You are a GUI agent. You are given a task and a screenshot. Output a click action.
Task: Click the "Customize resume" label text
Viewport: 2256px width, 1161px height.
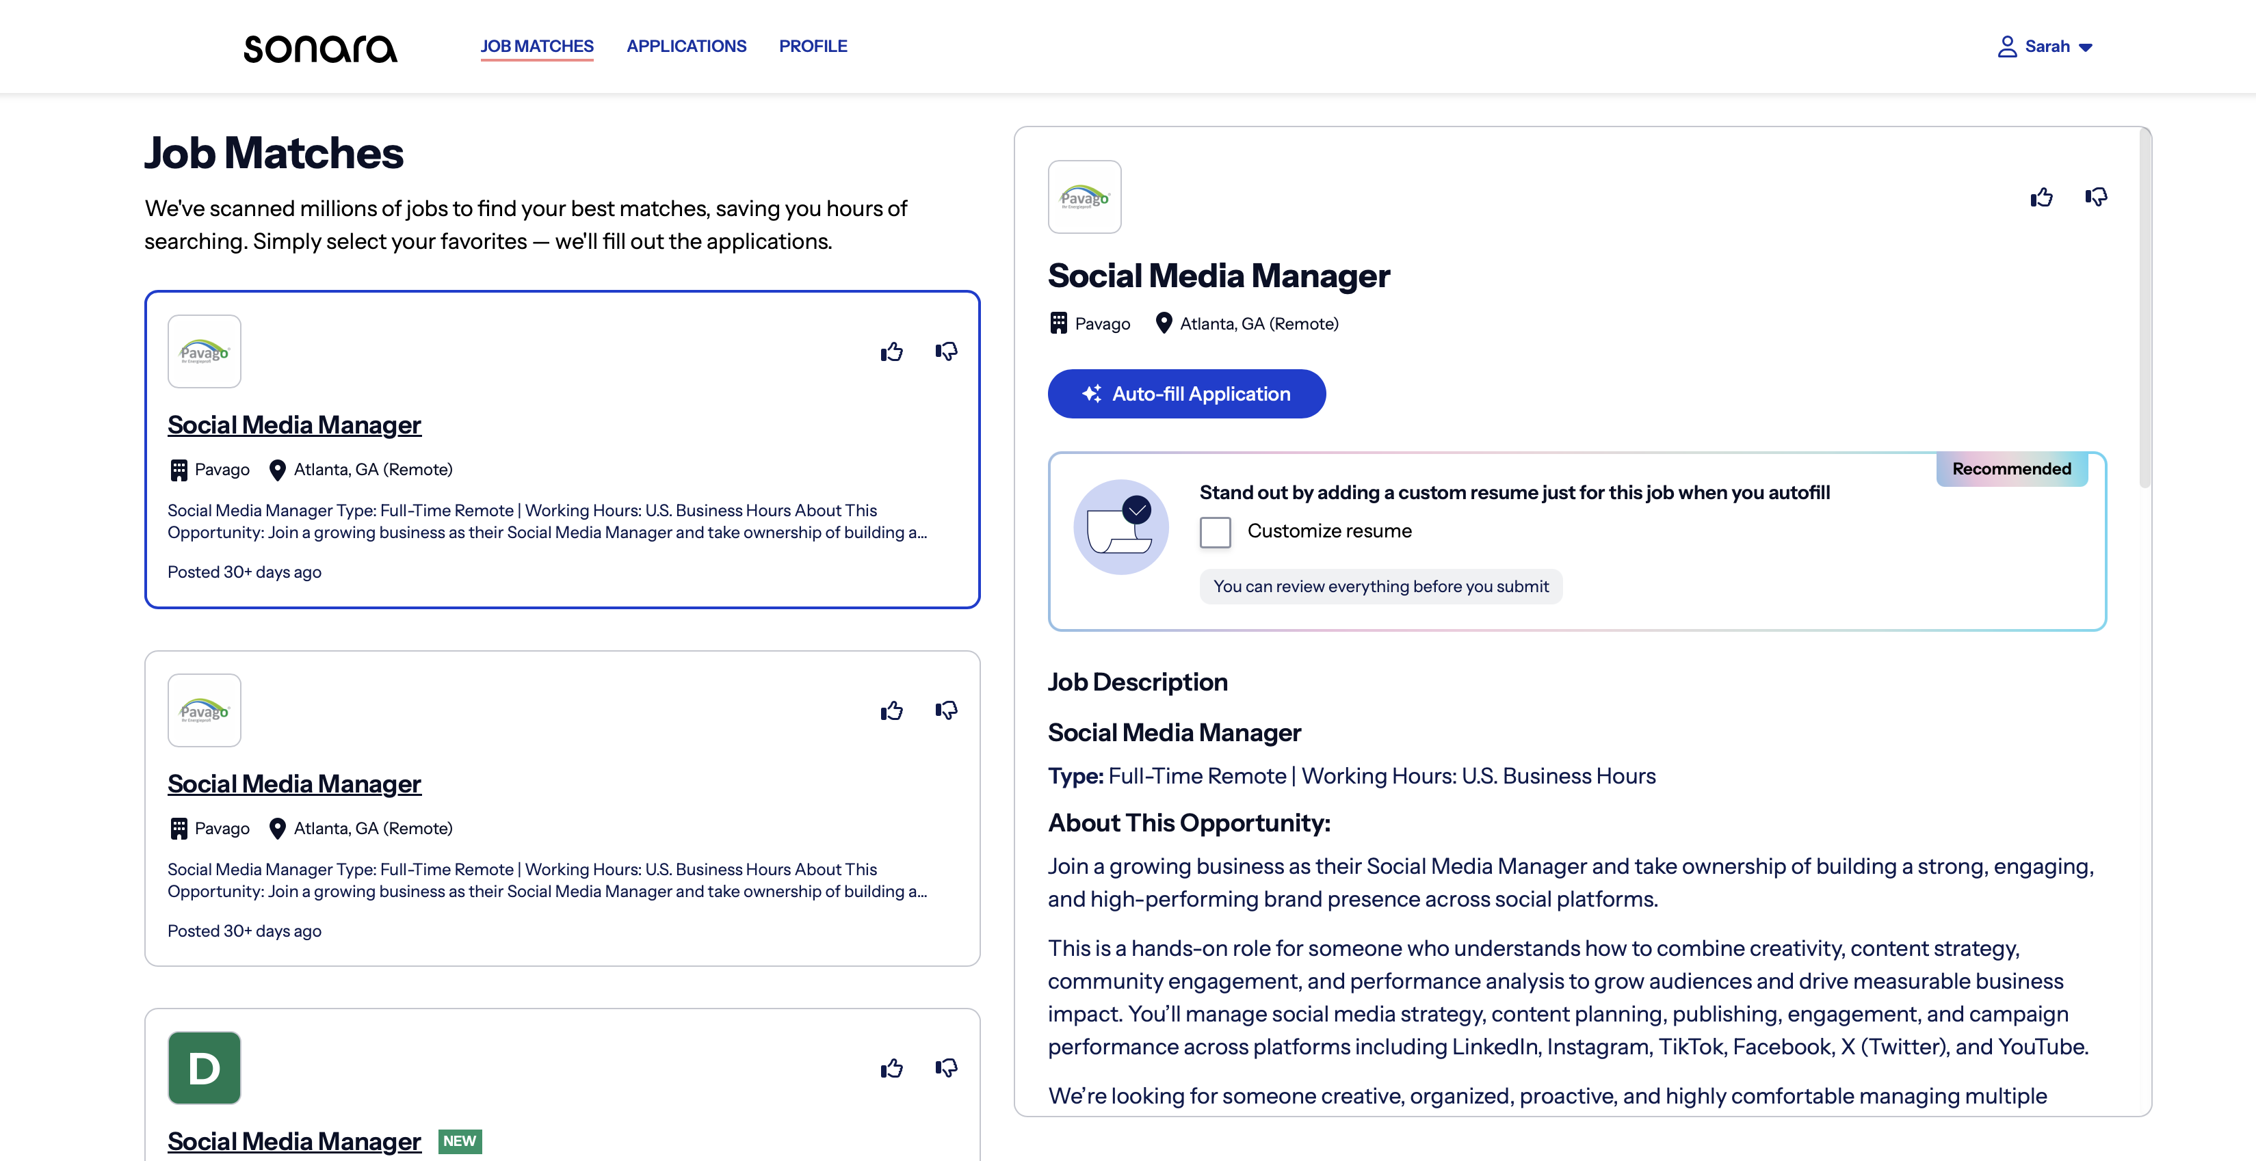1329,531
